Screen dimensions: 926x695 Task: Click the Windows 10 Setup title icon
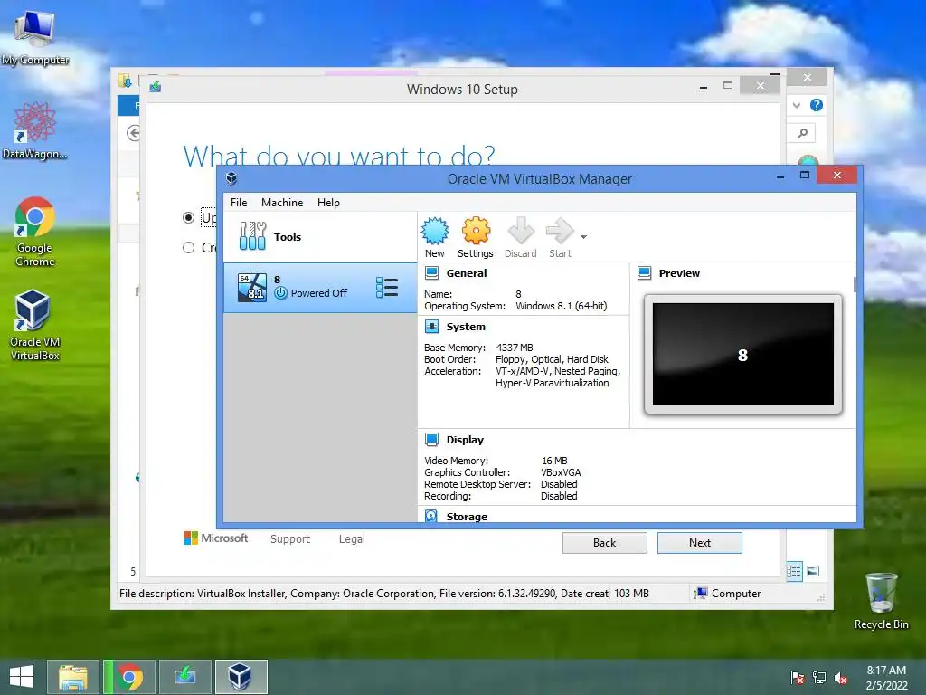[156, 88]
